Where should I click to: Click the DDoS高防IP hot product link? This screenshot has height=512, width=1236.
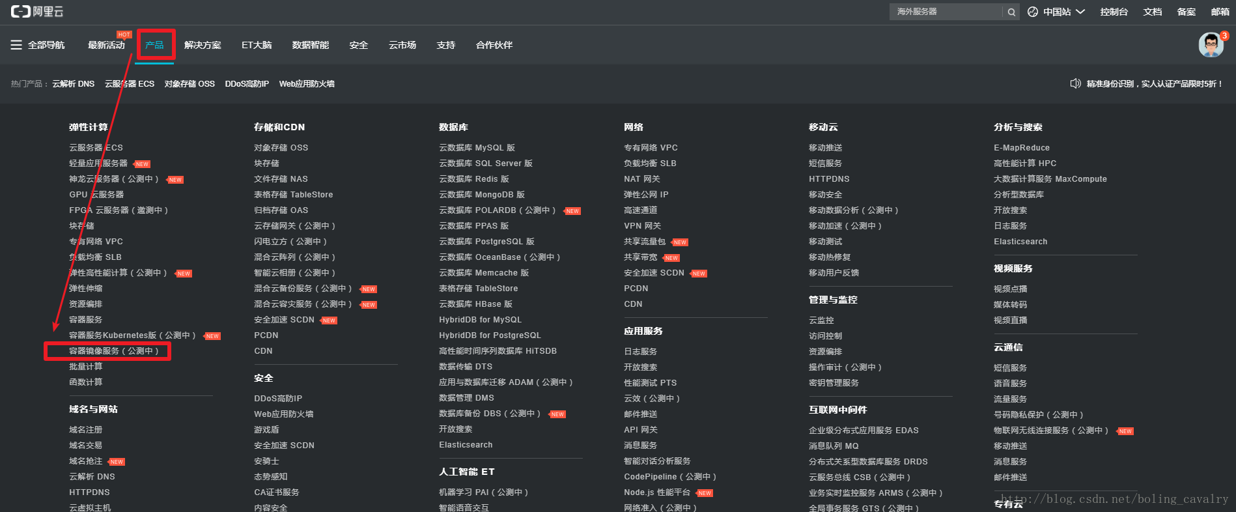(247, 84)
